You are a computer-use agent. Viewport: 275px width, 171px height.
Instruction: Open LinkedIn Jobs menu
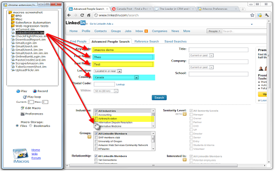coord(128,31)
